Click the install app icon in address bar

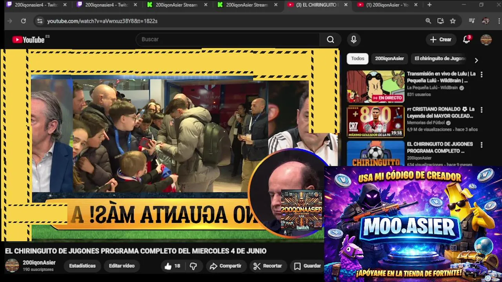(440, 21)
